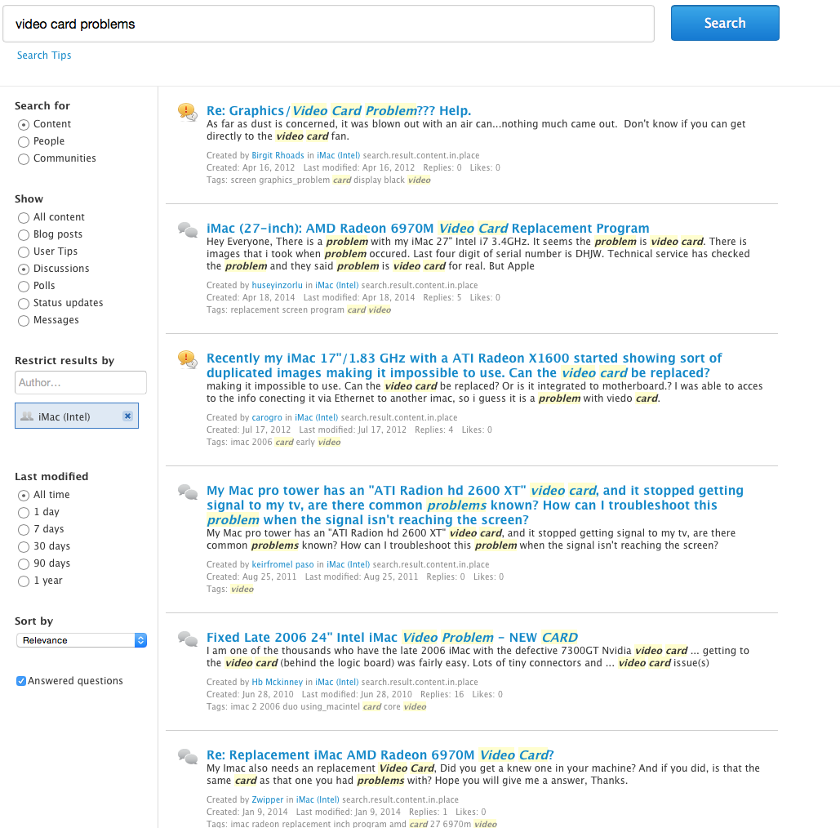Image resolution: width=840 pixels, height=828 pixels.
Task: Open the Relevance sort dropdown
Action: point(82,640)
